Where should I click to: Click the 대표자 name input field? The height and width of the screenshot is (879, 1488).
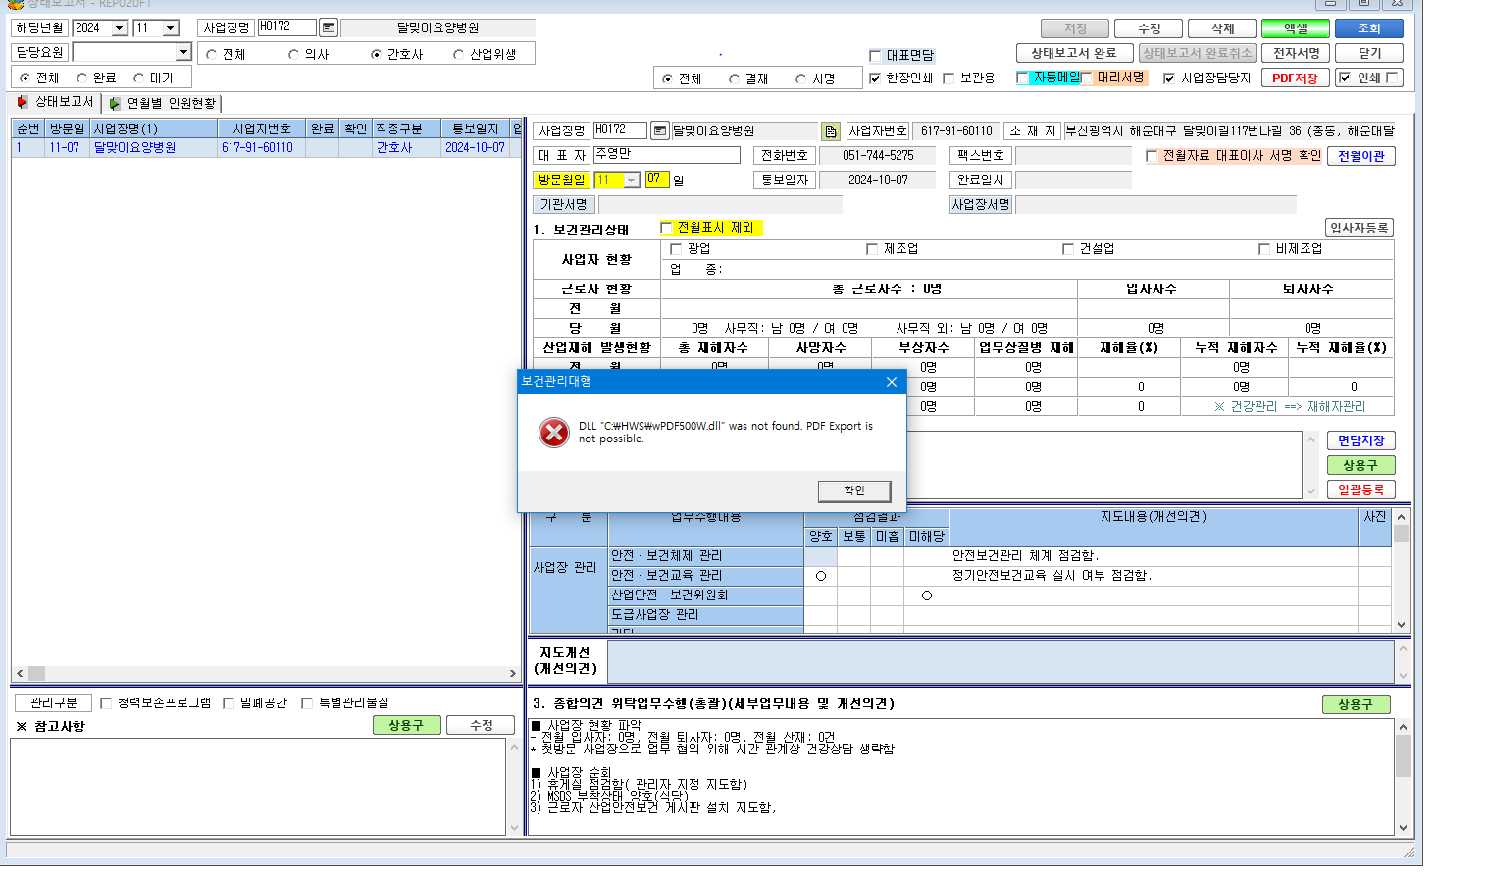[x=666, y=155]
